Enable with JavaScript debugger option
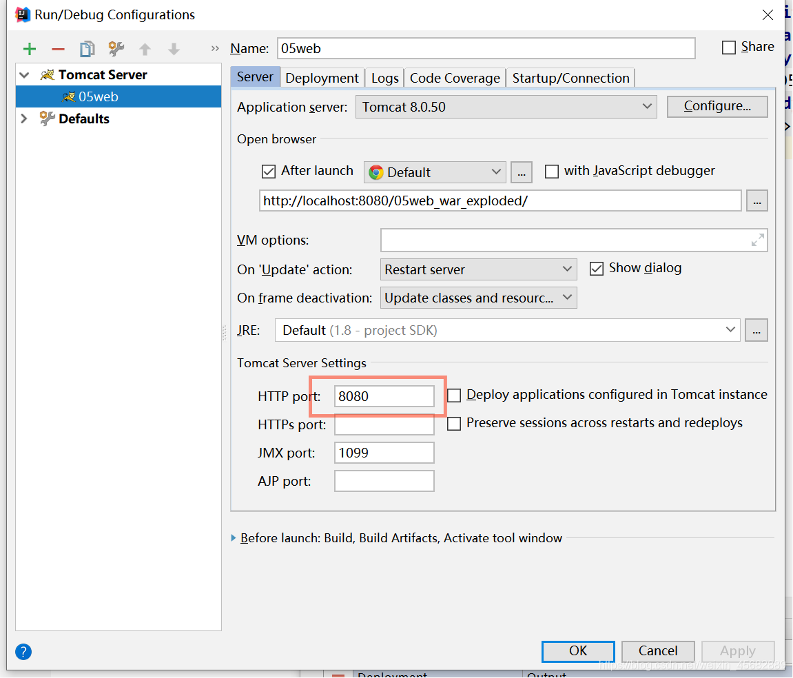 coord(552,172)
